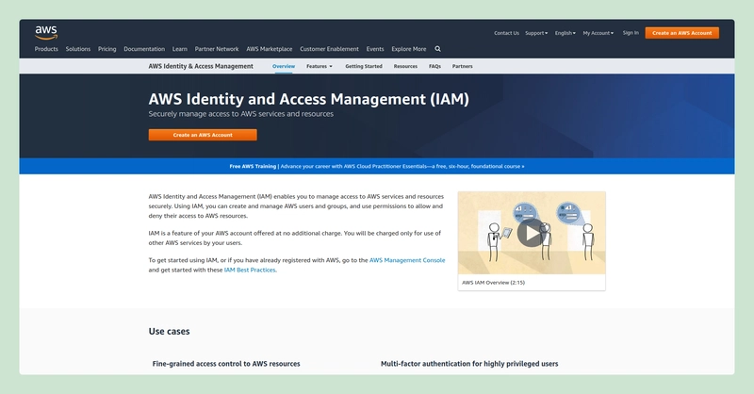Click top-right Create an AWS Account button
The width and height of the screenshot is (754, 394).
681,33
